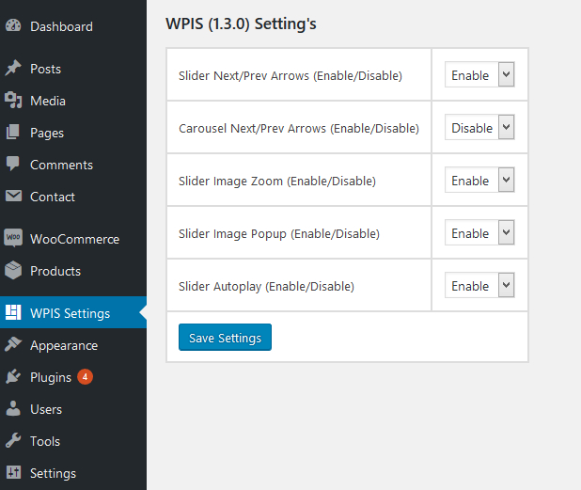Viewport: 581px width, 490px height.
Task: Open the Media menu label
Action: pyautogui.click(x=48, y=101)
